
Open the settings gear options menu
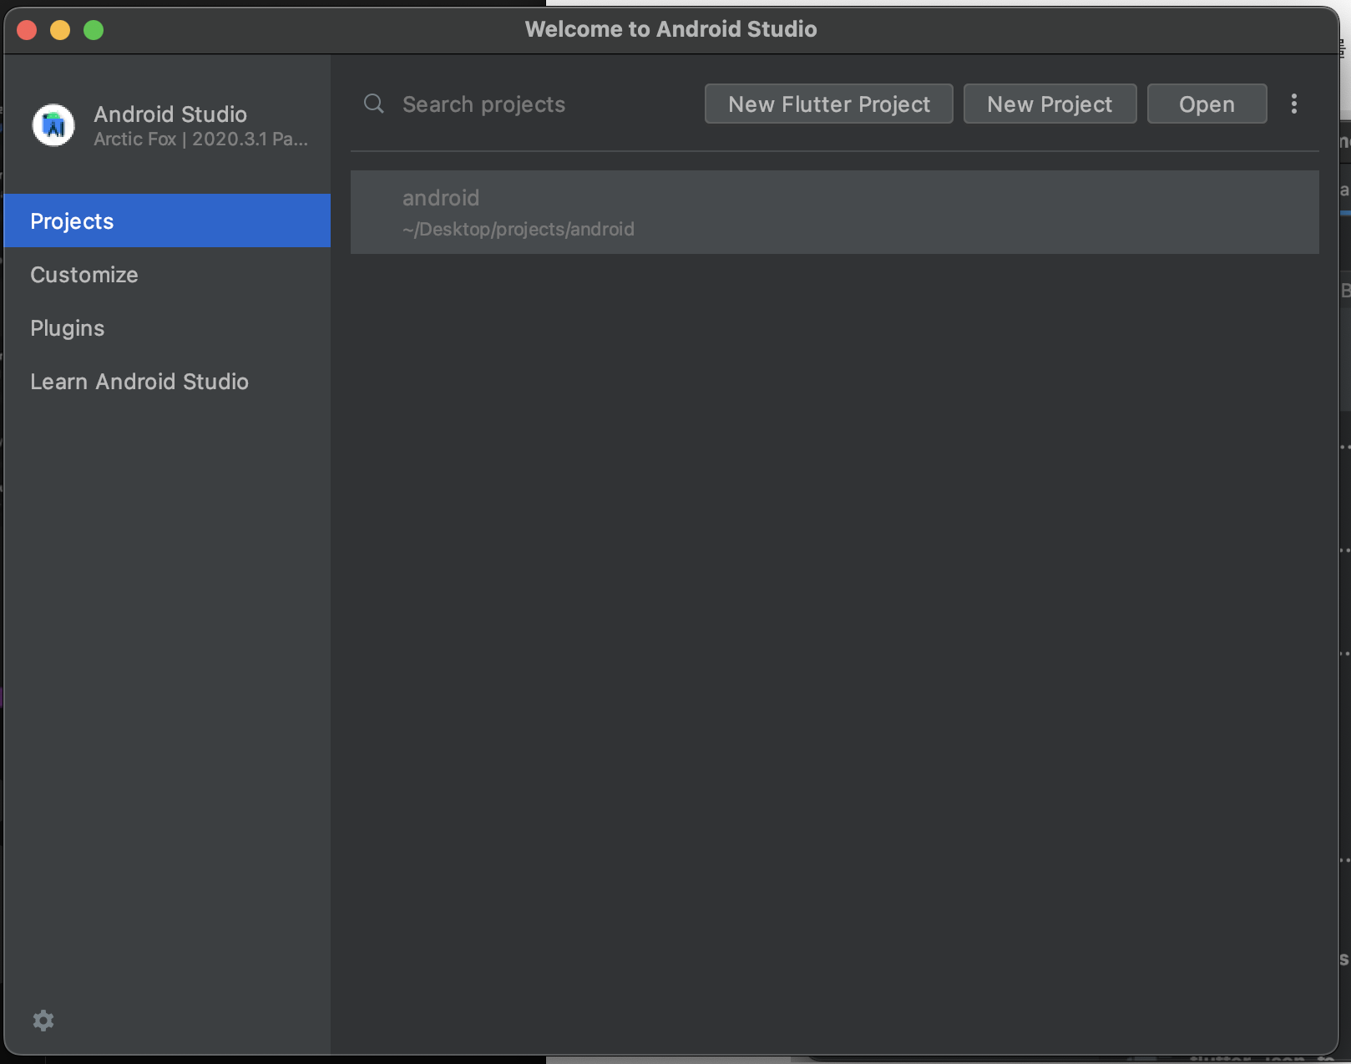[43, 1021]
